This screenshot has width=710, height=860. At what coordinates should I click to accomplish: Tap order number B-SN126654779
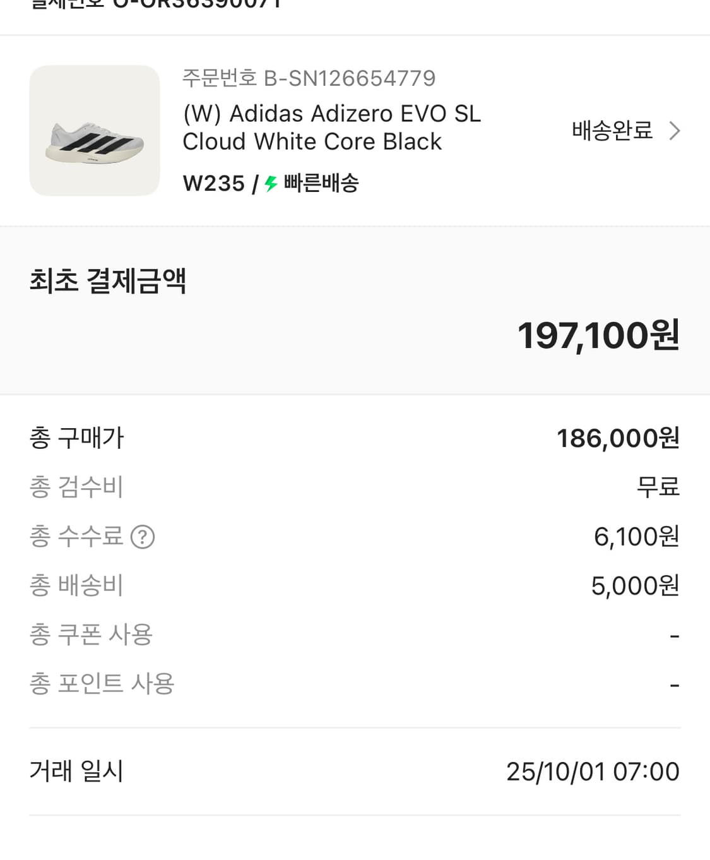tap(309, 78)
